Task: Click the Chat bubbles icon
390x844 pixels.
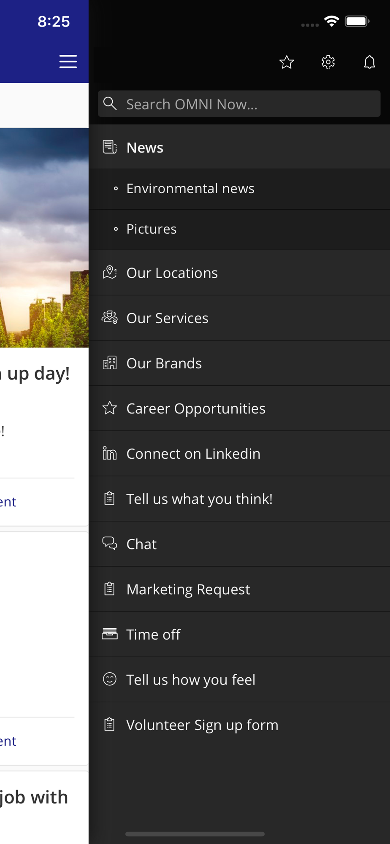Action: pyautogui.click(x=110, y=544)
